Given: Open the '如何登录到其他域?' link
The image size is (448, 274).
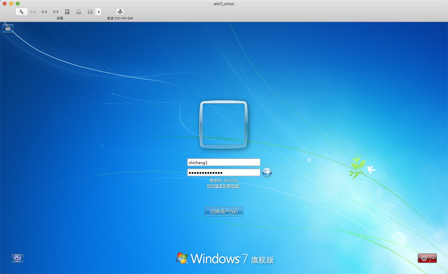Looking at the screenshot, I should coord(224,186).
